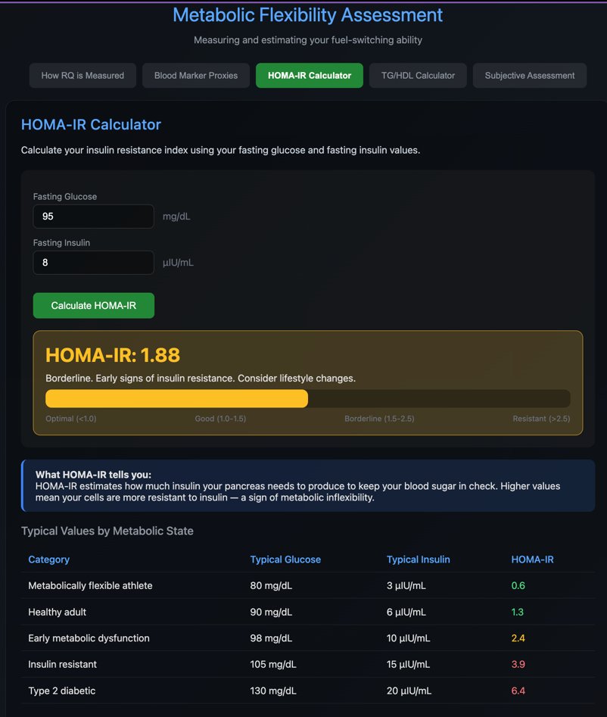Viewport: 607px width, 717px height.
Task: Click the Resistant (>2.5) scale label
Action: 541,419
